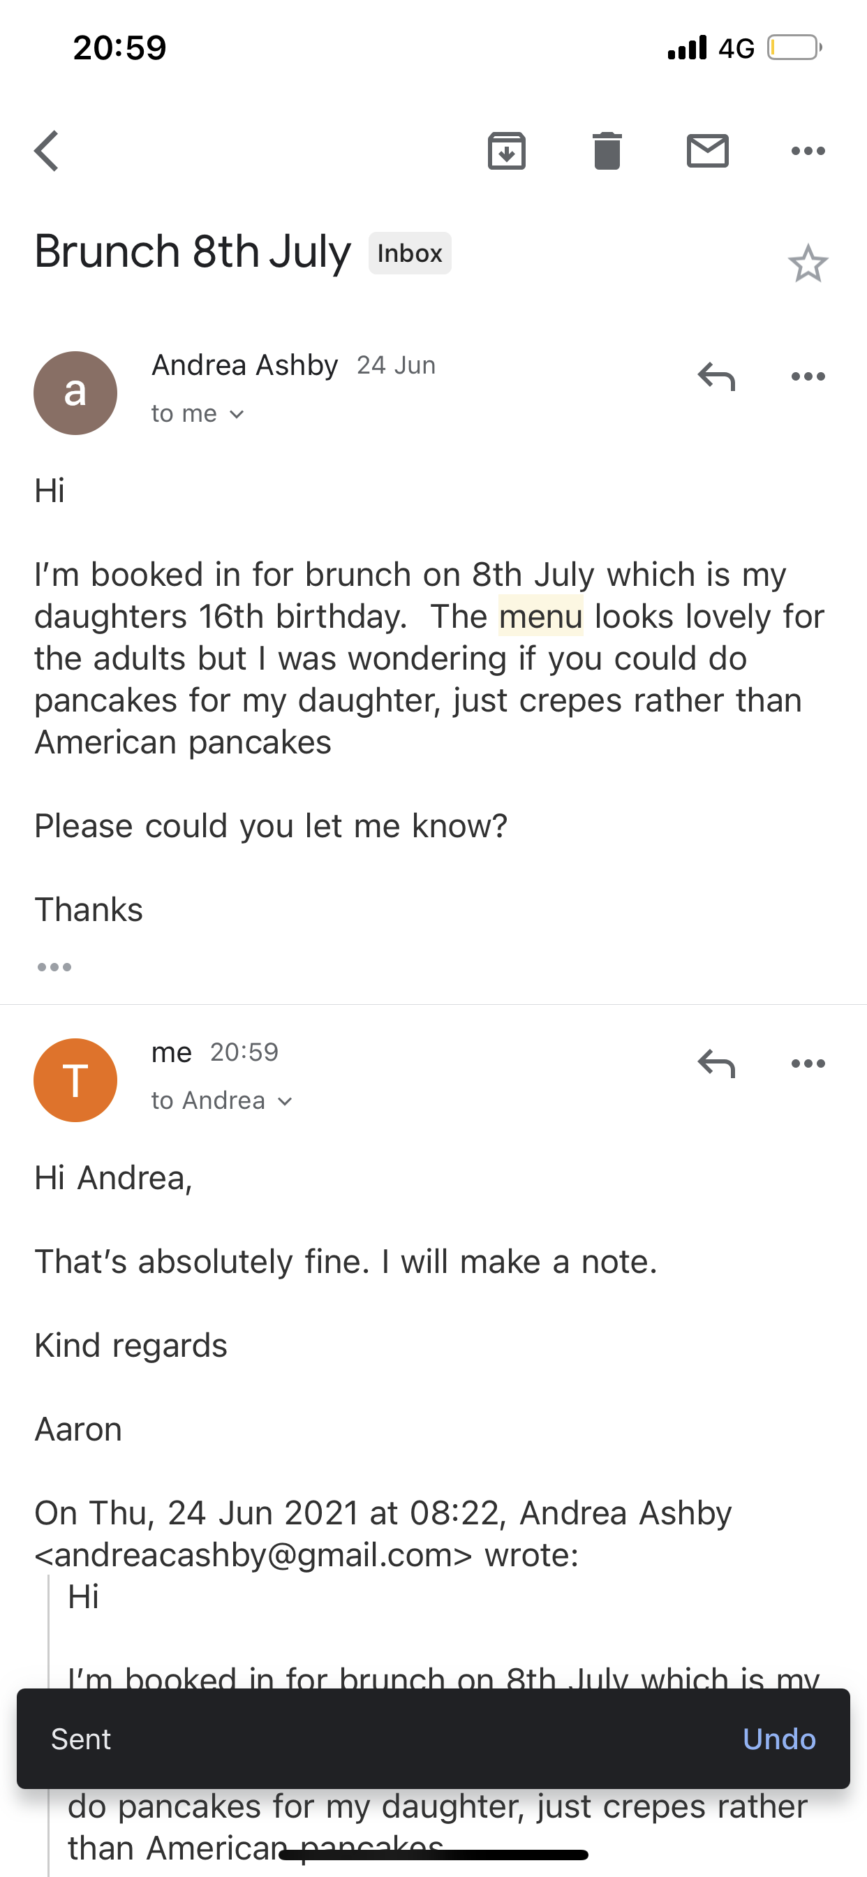
Task: Reply to Andrea Ashby's message
Action: coord(716,376)
